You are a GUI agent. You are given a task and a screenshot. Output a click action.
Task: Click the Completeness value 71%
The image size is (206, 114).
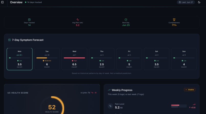(x=174, y=25)
